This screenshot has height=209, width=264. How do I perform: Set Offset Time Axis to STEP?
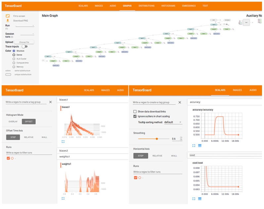click(13, 137)
